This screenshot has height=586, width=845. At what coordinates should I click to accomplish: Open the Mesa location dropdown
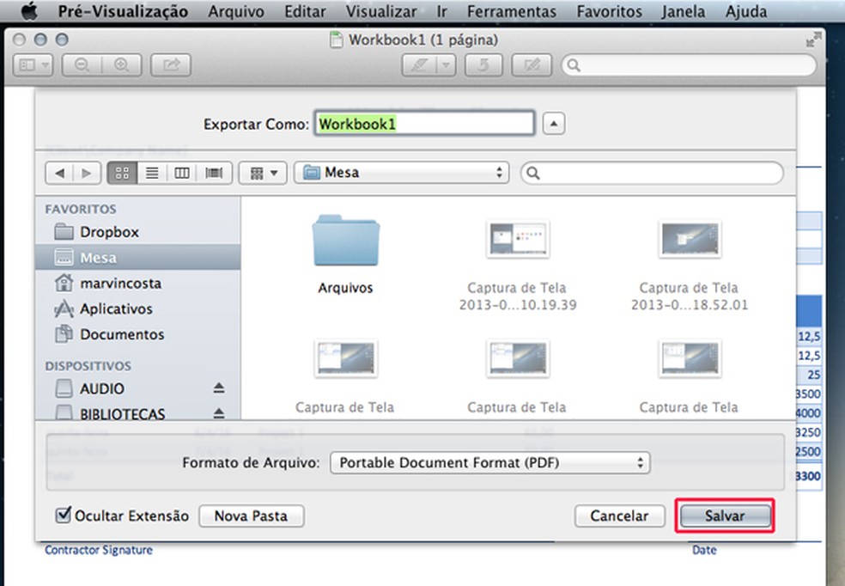401,172
